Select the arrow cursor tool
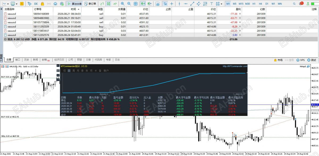The image size is (319, 156). (x=165, y=4)
